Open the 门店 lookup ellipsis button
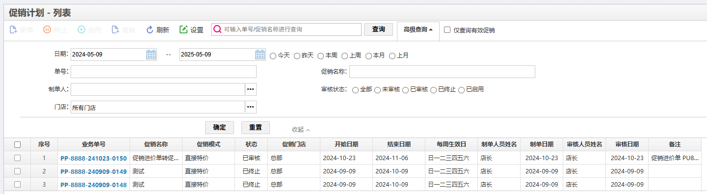 [251, 107]
